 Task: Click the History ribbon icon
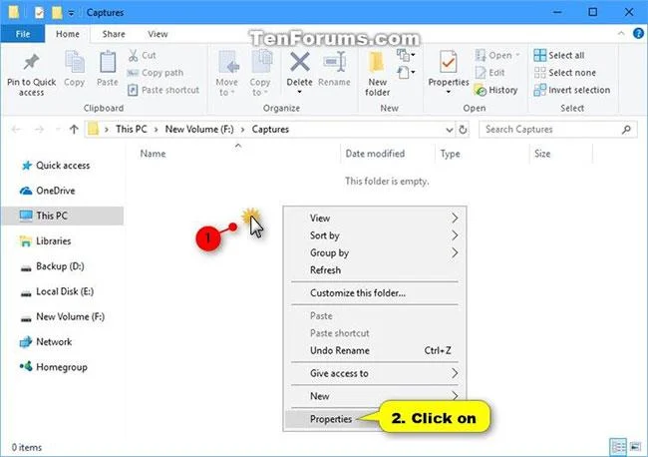(481, 90)
